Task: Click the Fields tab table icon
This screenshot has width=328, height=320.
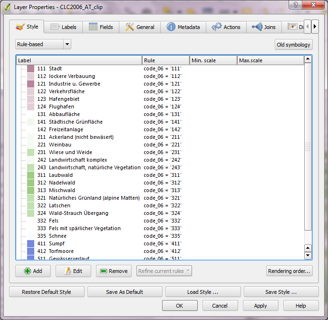Action: pyautogui.click(x=93, y=27)
